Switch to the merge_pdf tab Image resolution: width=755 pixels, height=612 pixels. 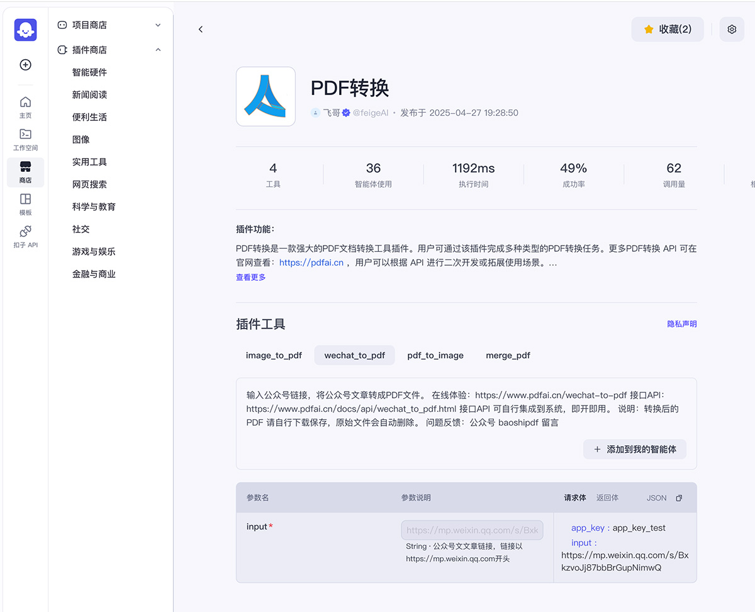(x=508, y=355)
